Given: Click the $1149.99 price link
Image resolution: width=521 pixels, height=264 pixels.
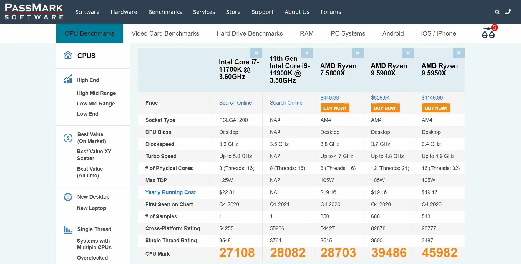Looking at the screenshot, I should [x=432, y=98].
